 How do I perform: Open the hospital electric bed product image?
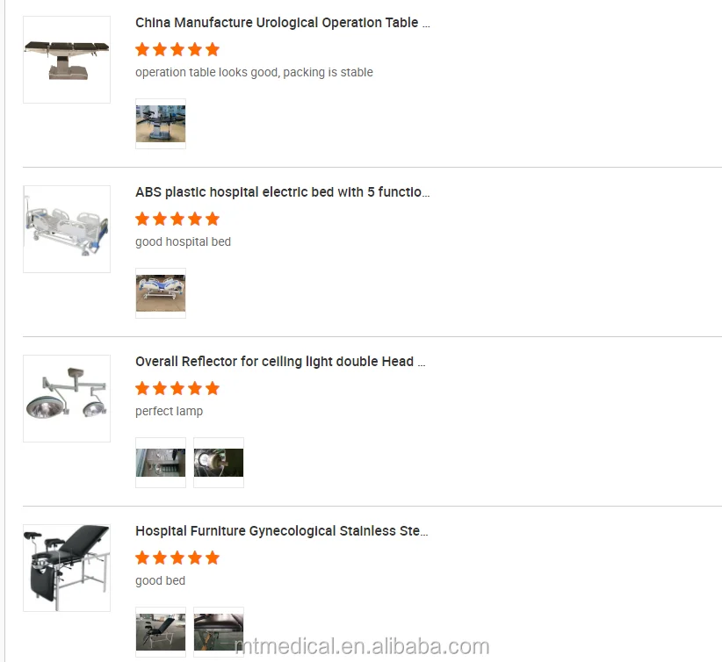coord(67,229)
